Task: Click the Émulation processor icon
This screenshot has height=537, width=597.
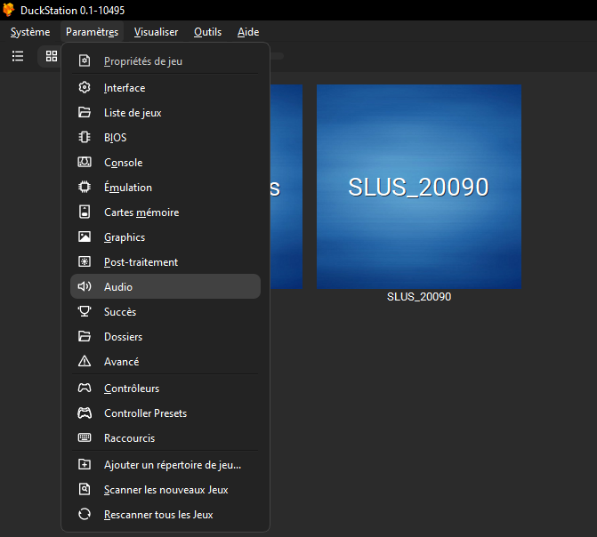Action: click(85, 187)
